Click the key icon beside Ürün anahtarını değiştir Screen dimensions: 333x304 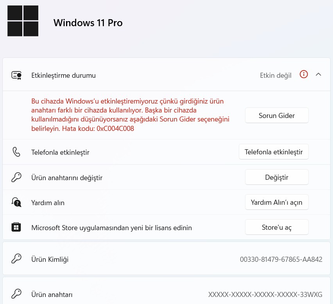16,177
